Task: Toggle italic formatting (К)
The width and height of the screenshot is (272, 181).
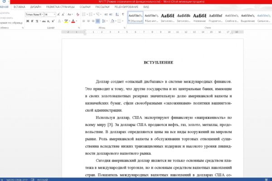Action: [x=32, y=21]
